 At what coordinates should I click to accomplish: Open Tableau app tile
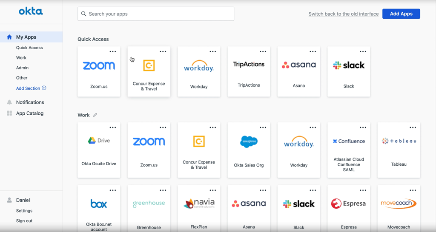click(x=399, y=149)
